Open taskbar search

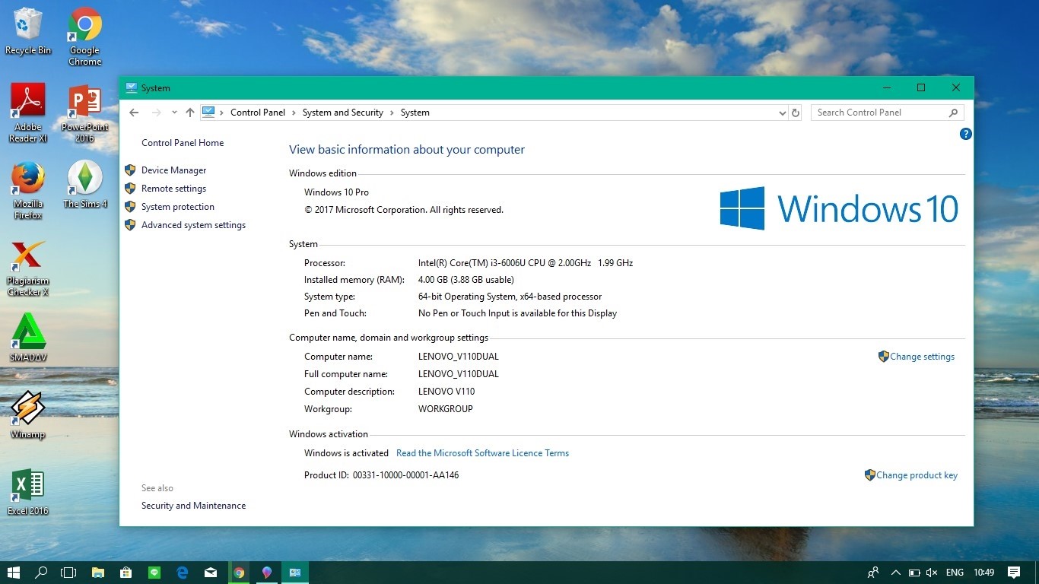tap(42, 573)
